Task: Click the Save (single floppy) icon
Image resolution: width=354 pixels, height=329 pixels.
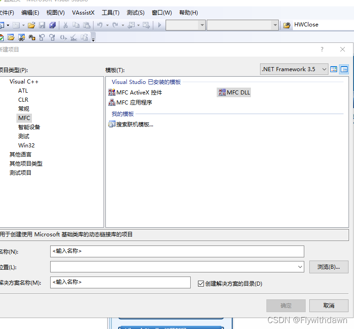Action: point(42,25)
